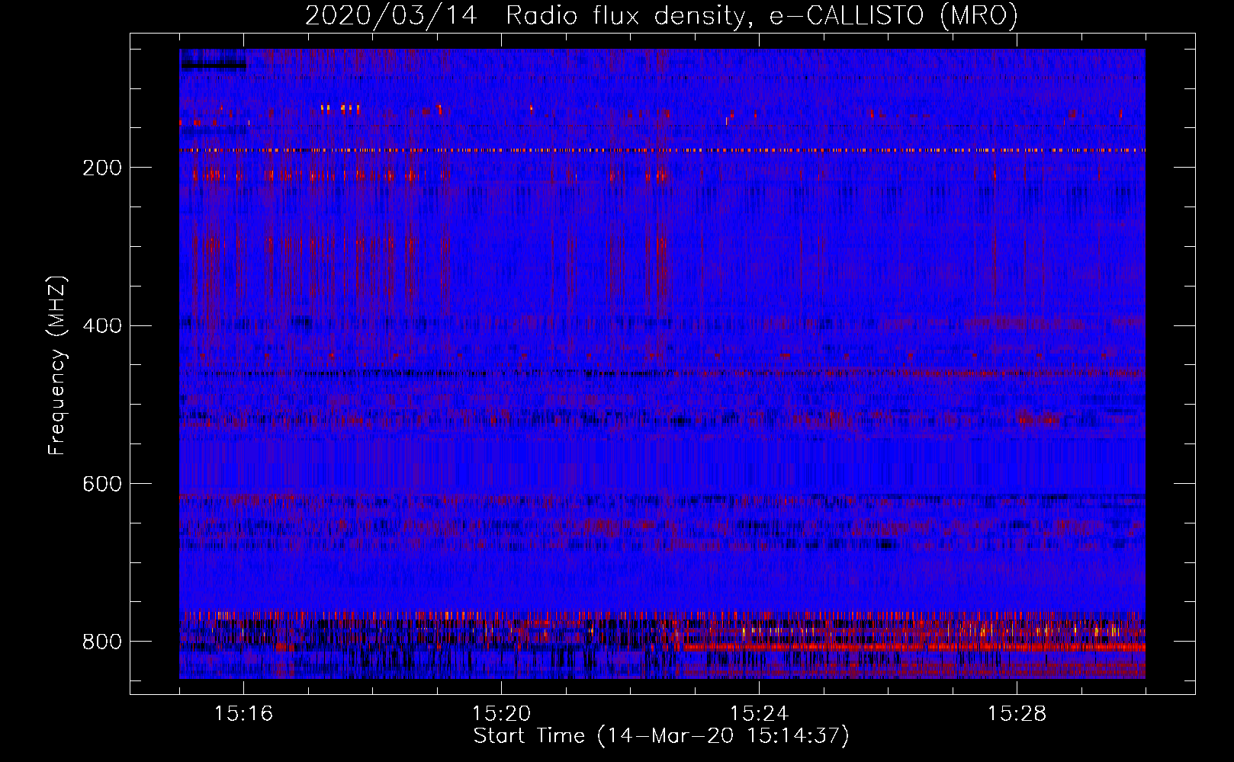This screenshot has height=762, width=1234.
Task: Click the 800 frequency tick label
Action: 102,642
